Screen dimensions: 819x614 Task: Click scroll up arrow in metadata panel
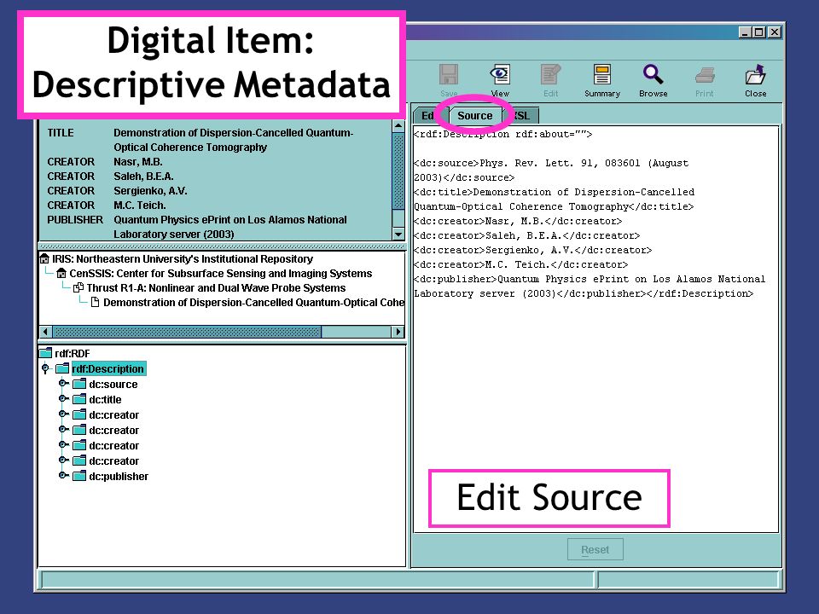coord(398,125)
